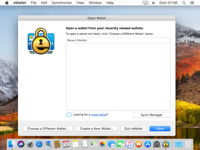Open iTunes music note icon in Dock
Viewport: 200px width, 150px height.
click(129, 144)
